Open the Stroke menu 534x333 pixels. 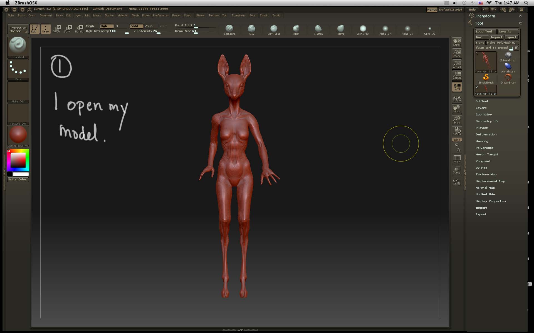[x=200, y=16]
